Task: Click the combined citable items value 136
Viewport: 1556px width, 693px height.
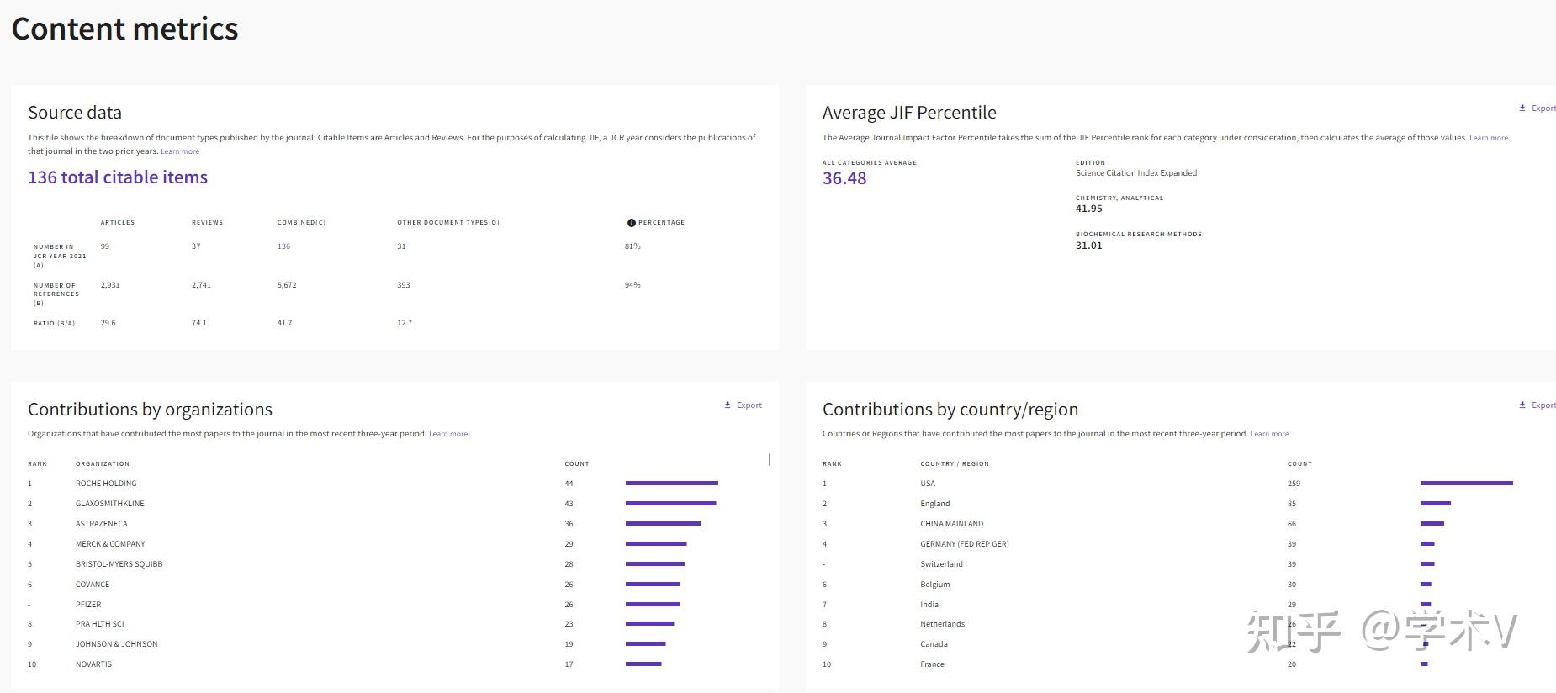Action: (x=283, y=246)
